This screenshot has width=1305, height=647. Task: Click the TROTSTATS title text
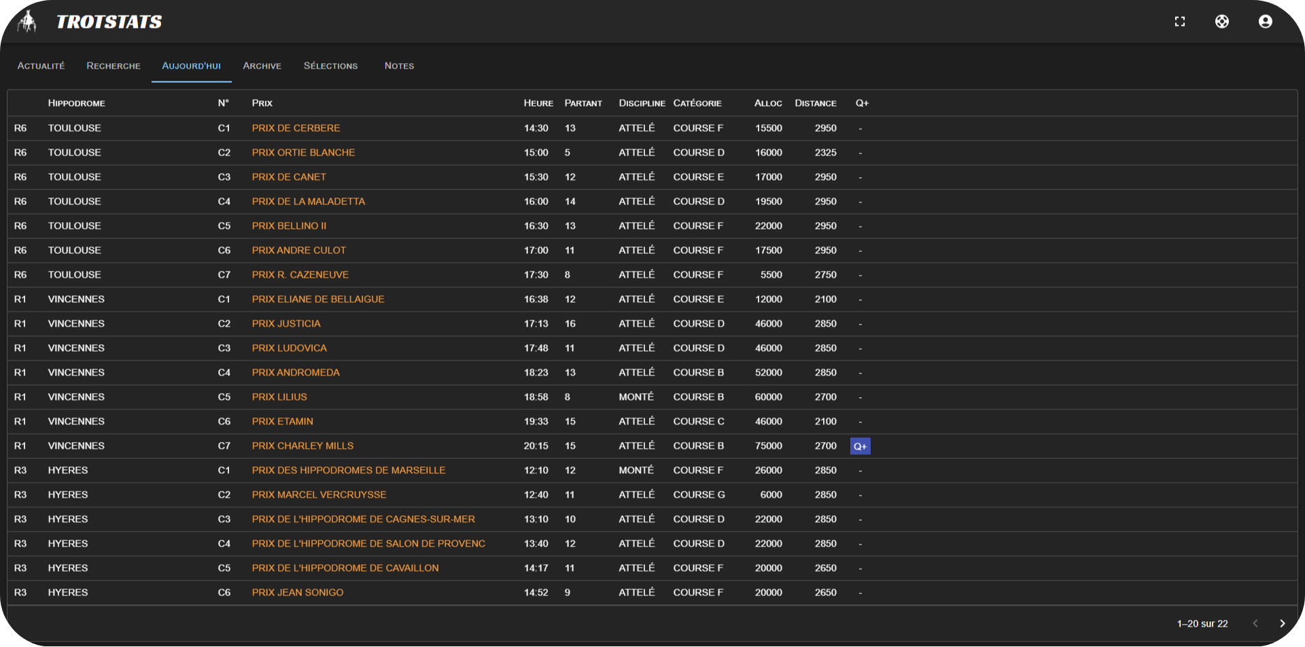click(109, 22)
